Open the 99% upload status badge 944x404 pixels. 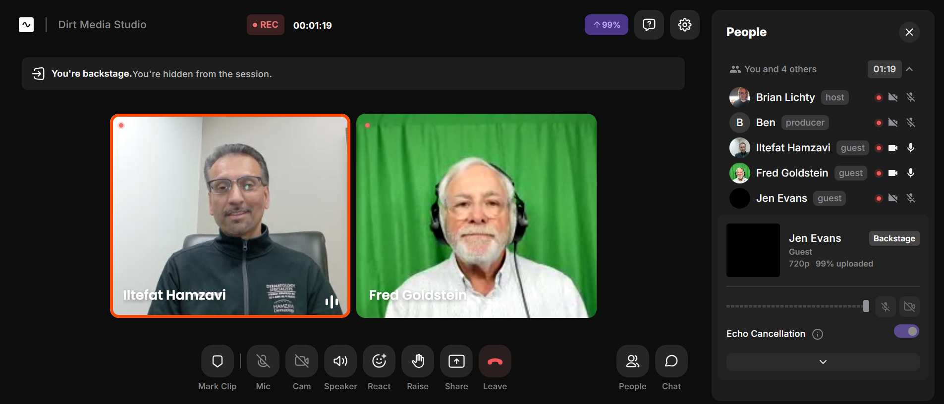(x=607, y=25)
